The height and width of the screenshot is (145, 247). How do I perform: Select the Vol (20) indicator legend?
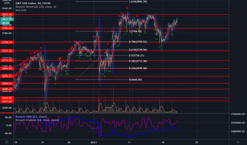click(x=21, y=10)
